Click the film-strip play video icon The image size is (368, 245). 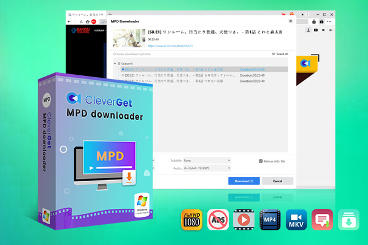tap(243, 220)
